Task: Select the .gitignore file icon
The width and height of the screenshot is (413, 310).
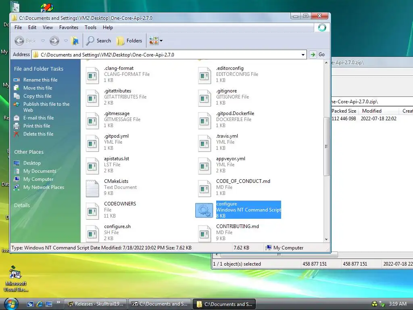Action: (204, 98)
